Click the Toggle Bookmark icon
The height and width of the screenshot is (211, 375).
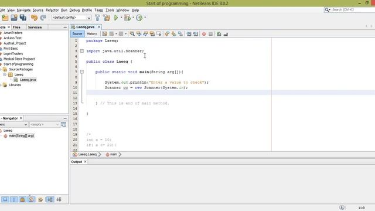[180, 34]
